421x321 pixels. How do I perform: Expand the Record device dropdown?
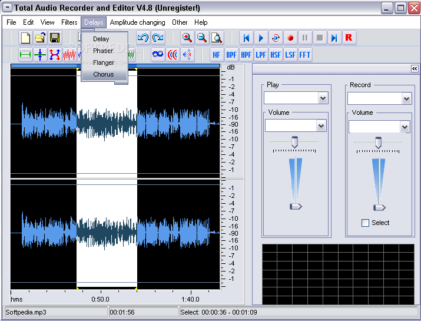click(x=406, y=98)
